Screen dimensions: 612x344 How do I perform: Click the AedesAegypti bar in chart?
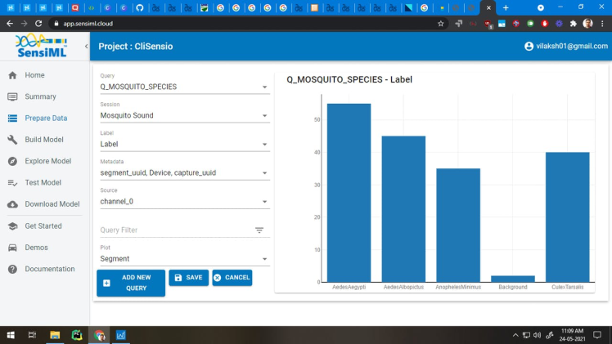(349, 193)
